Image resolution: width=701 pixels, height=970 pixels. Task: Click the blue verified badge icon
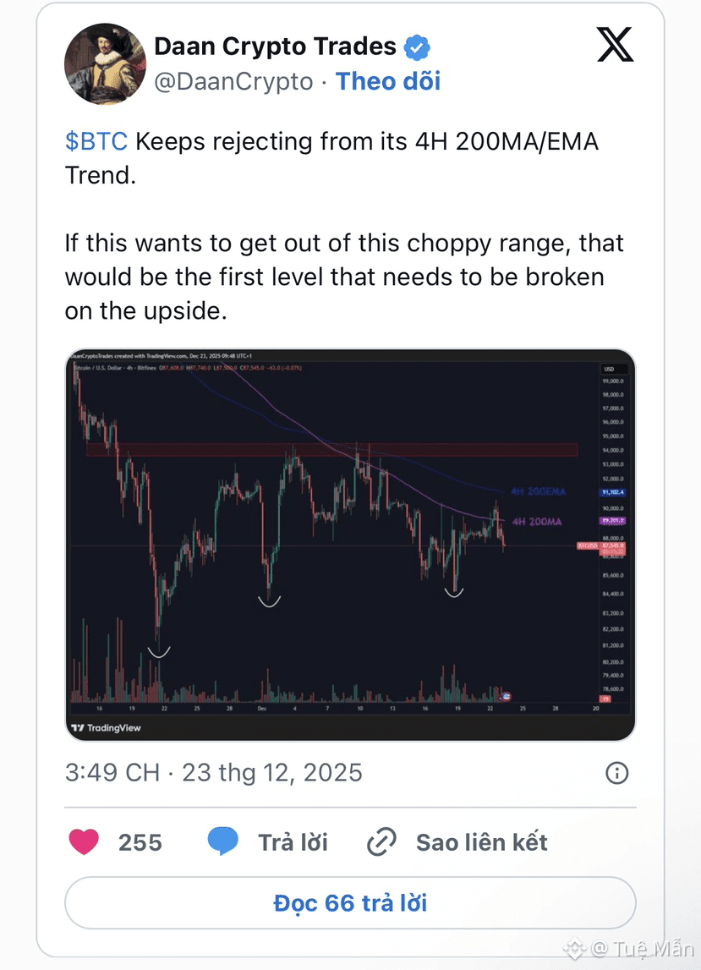click(x=417, y=47)
